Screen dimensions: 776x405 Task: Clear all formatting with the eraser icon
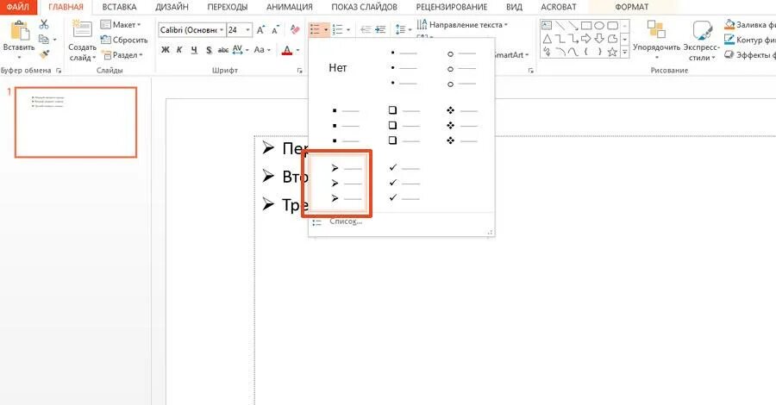click(x=295, y=30)
